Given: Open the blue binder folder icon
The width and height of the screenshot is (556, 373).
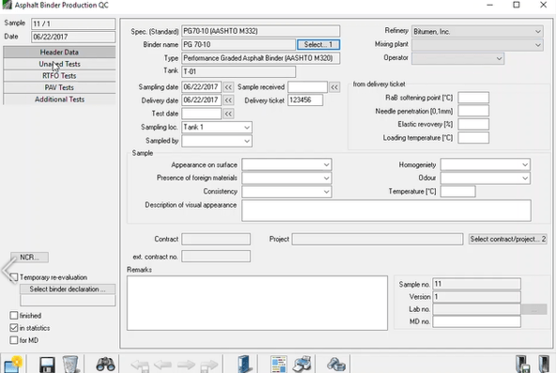Looking at the screenshot, I should 244,365.
